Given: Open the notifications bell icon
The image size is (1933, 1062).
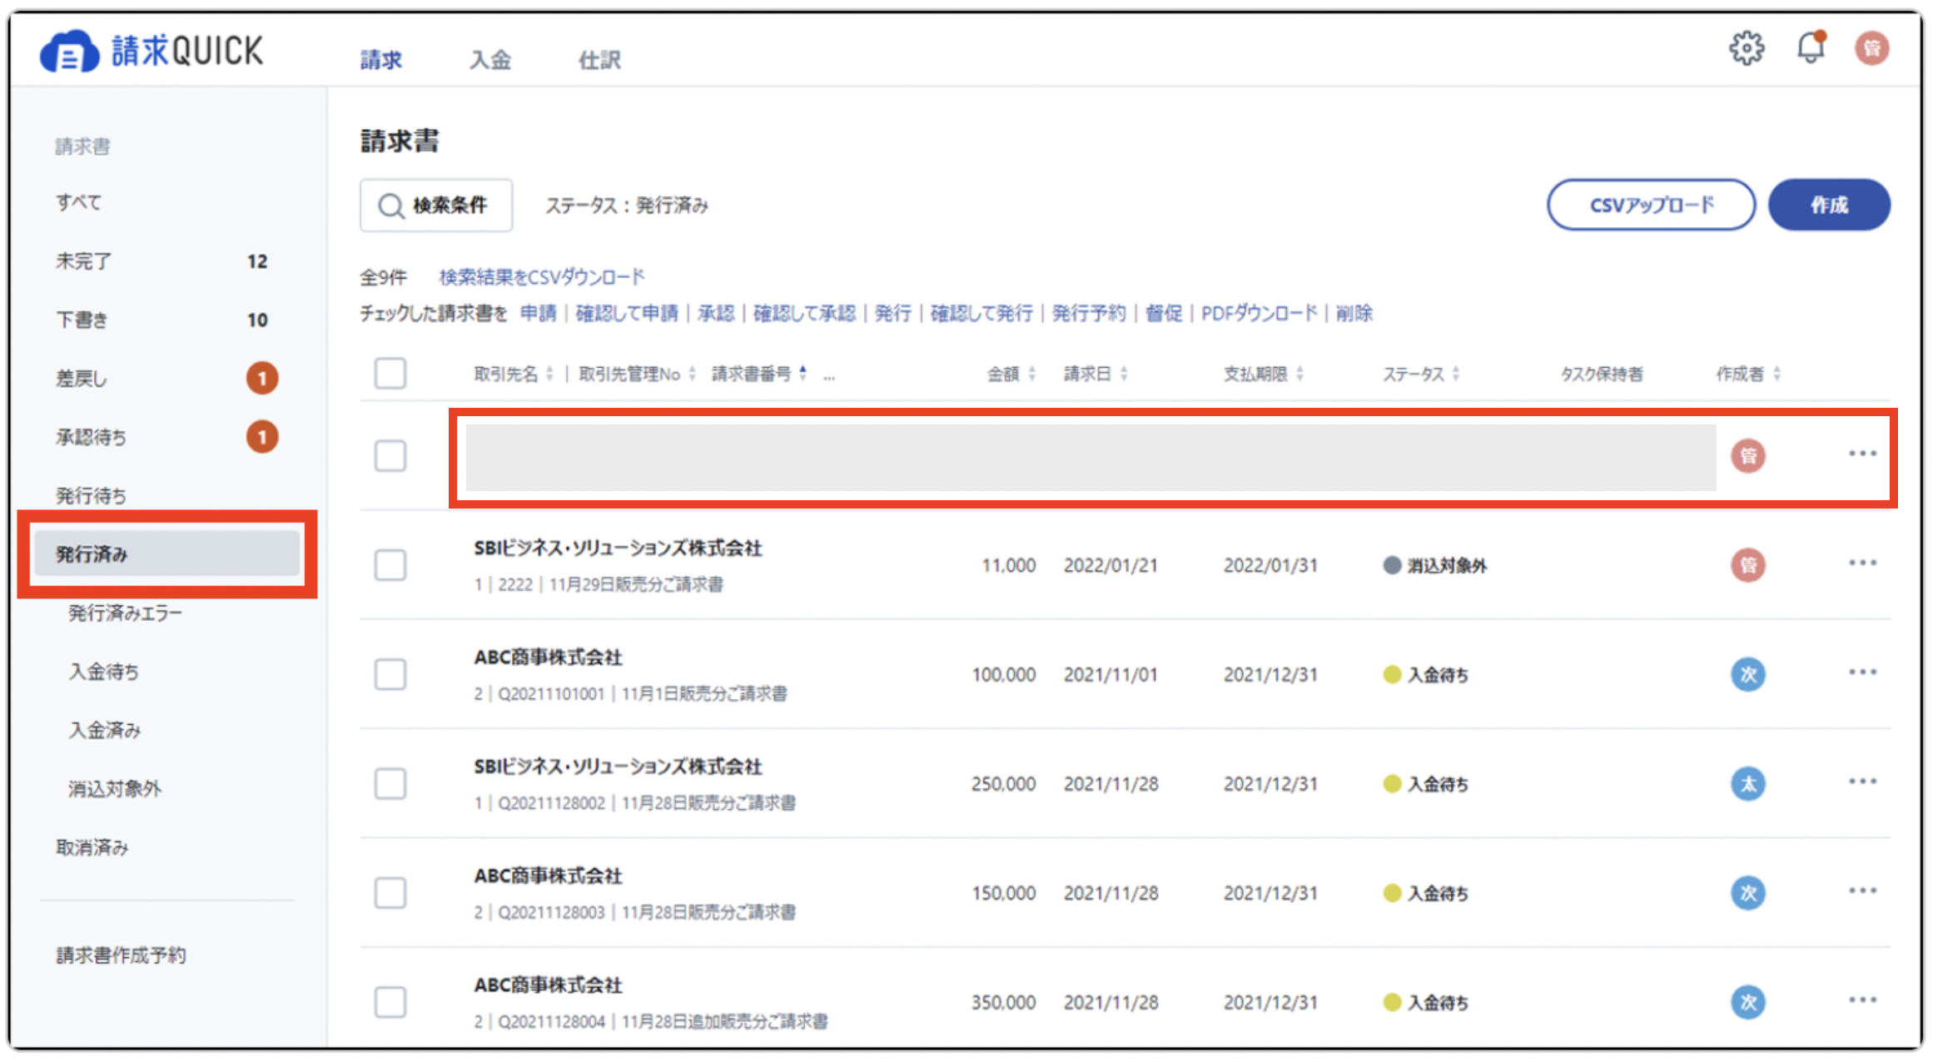Looking at the screenshot, I should (1811, 47).
